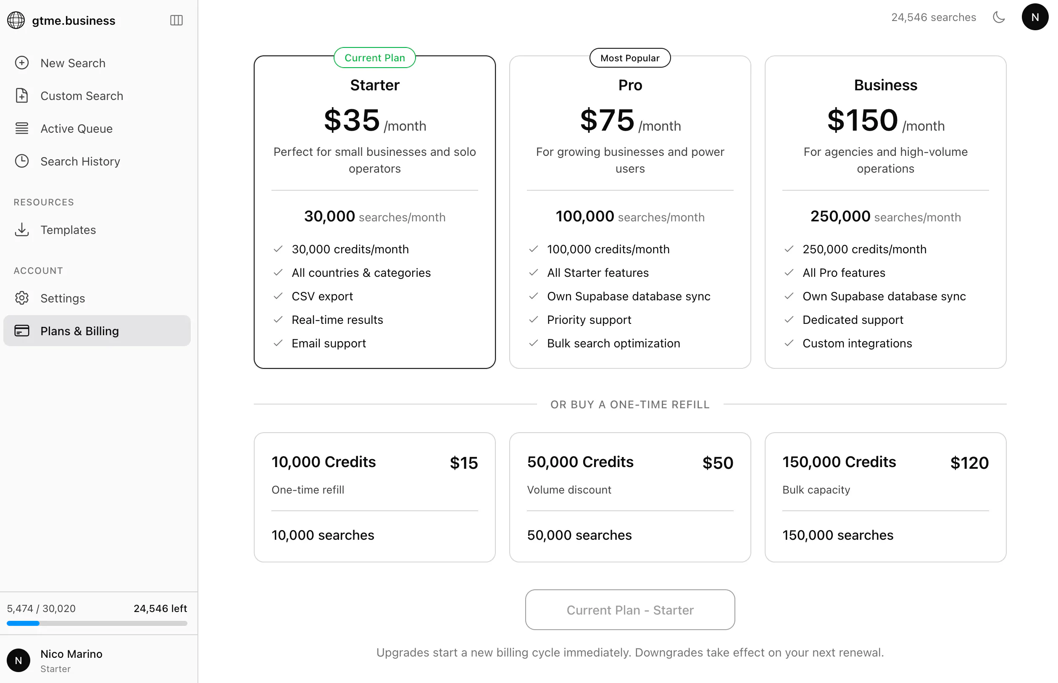The image size is (1058, 683).
Task: Open Settings via the gear icon
Action: 22,298
